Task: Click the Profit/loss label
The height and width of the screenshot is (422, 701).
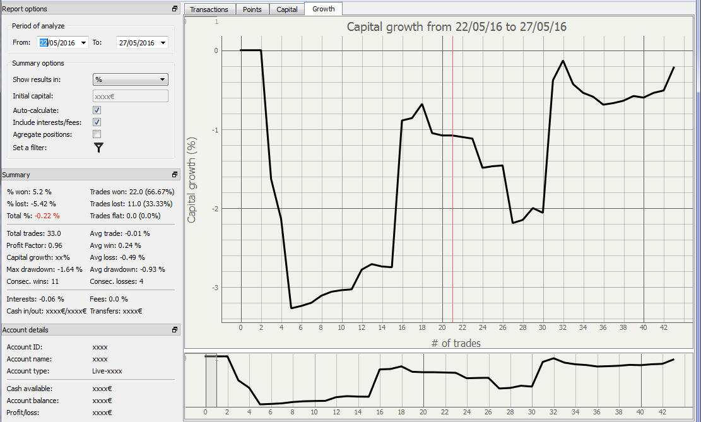Action: [23, 413]
